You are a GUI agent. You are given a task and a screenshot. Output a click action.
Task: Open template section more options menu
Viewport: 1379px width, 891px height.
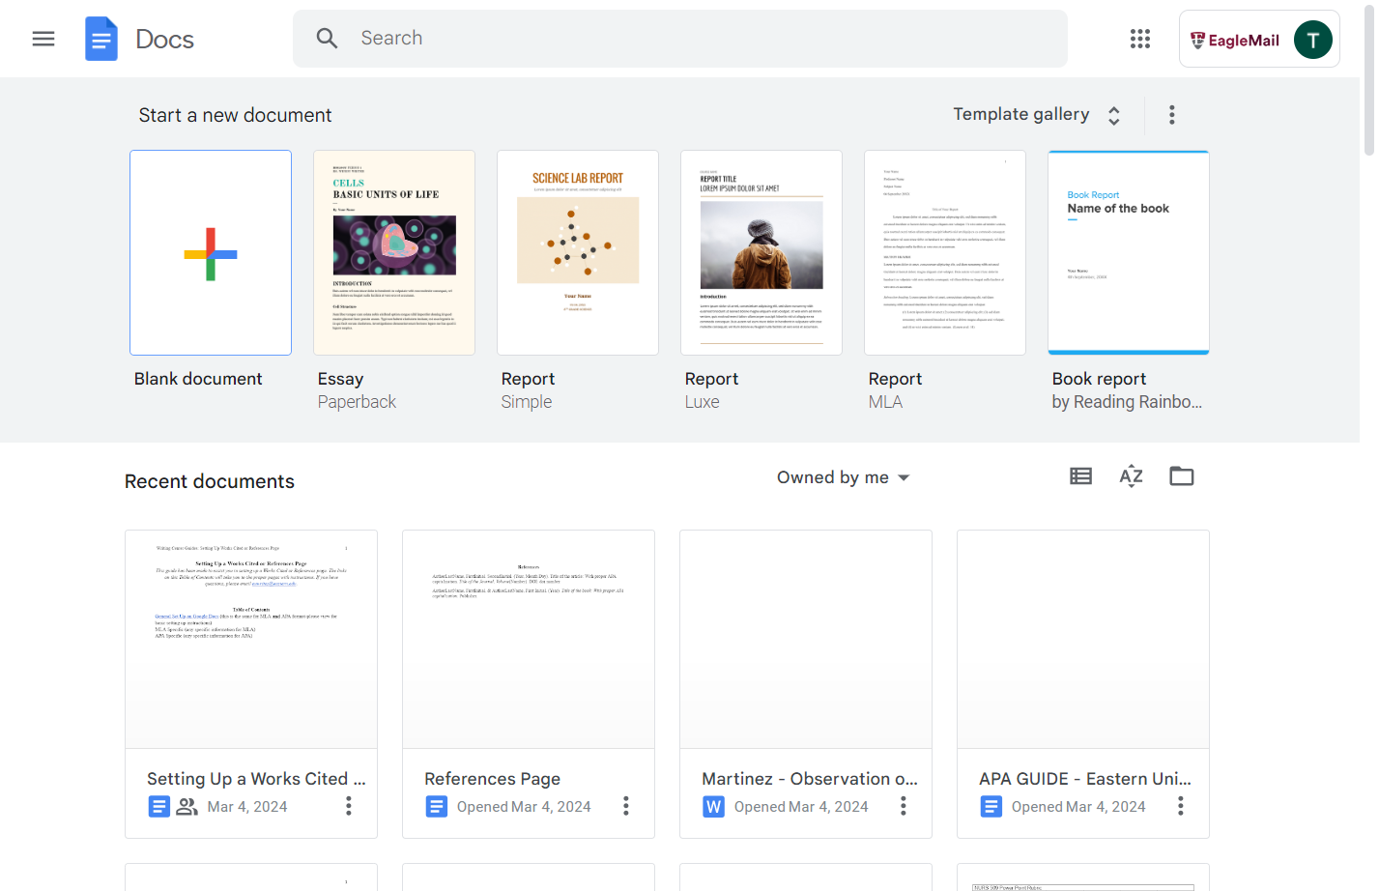tap(1172, 115)
